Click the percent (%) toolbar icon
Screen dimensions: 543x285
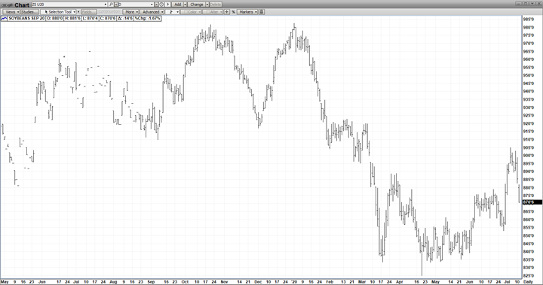point(233,12)
